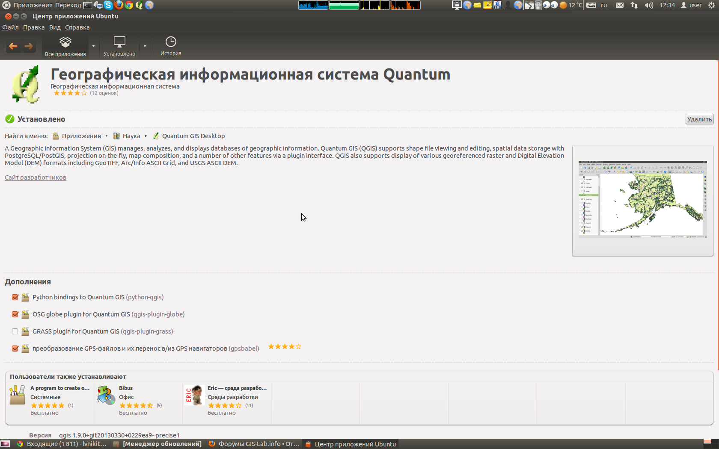Click the Bibus application icon

[x=106, y=395]
